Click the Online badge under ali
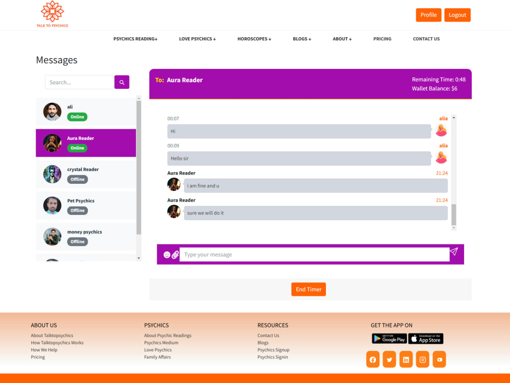This screenshot has width=510, height=383. pos(77,117)
